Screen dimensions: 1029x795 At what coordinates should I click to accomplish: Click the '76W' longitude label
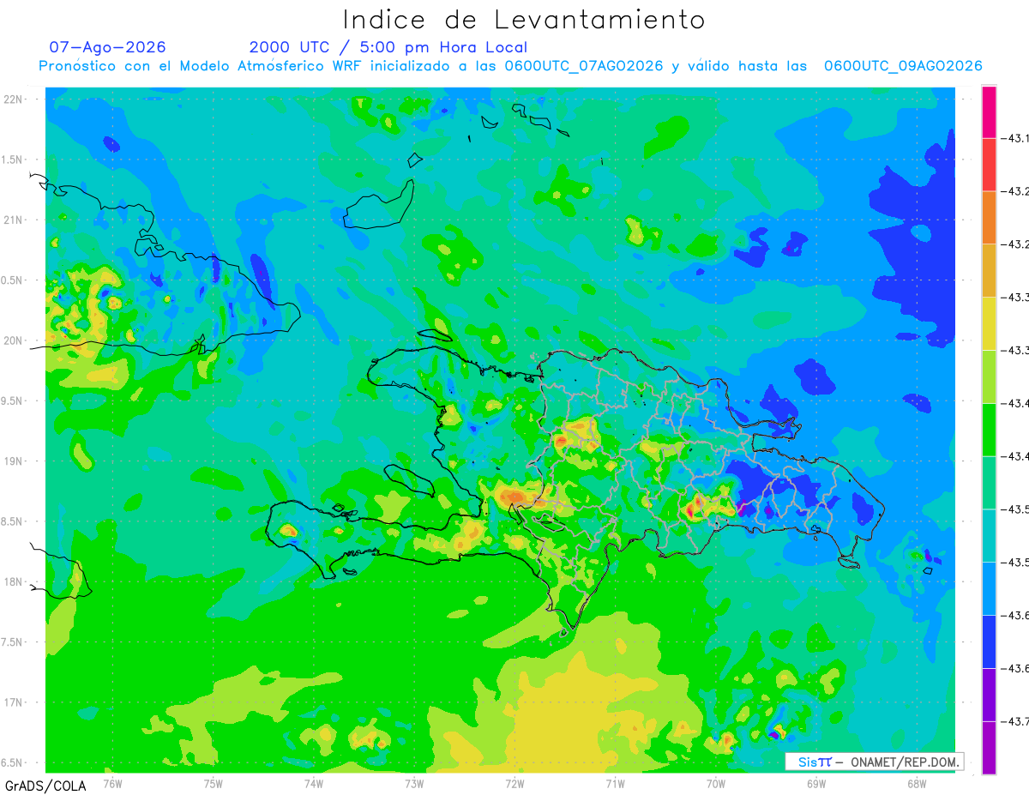[x=112, y=783]
